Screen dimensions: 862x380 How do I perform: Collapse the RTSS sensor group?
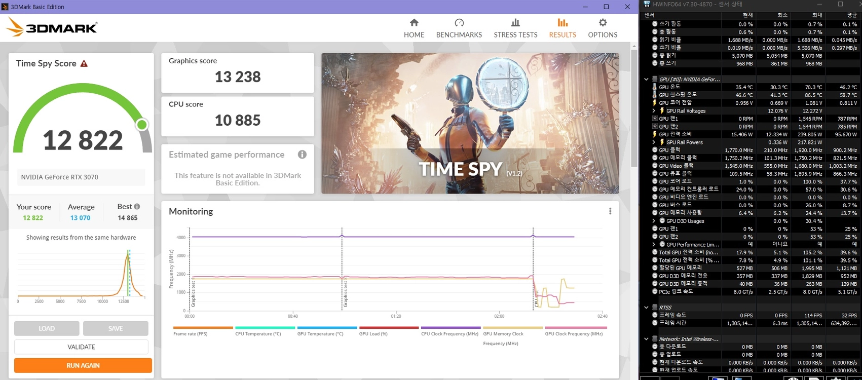click(x=646, y=308)
